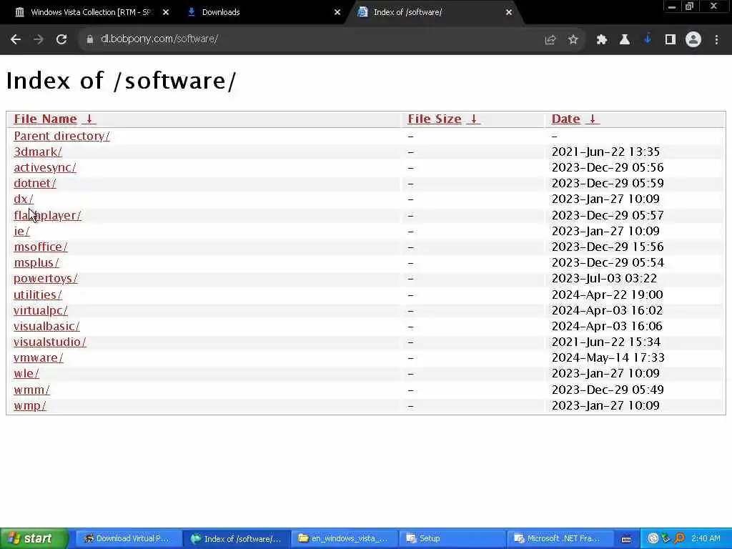The image size is (732, 549).
Task: Open the vmware folder
Action: click(39, 358)
